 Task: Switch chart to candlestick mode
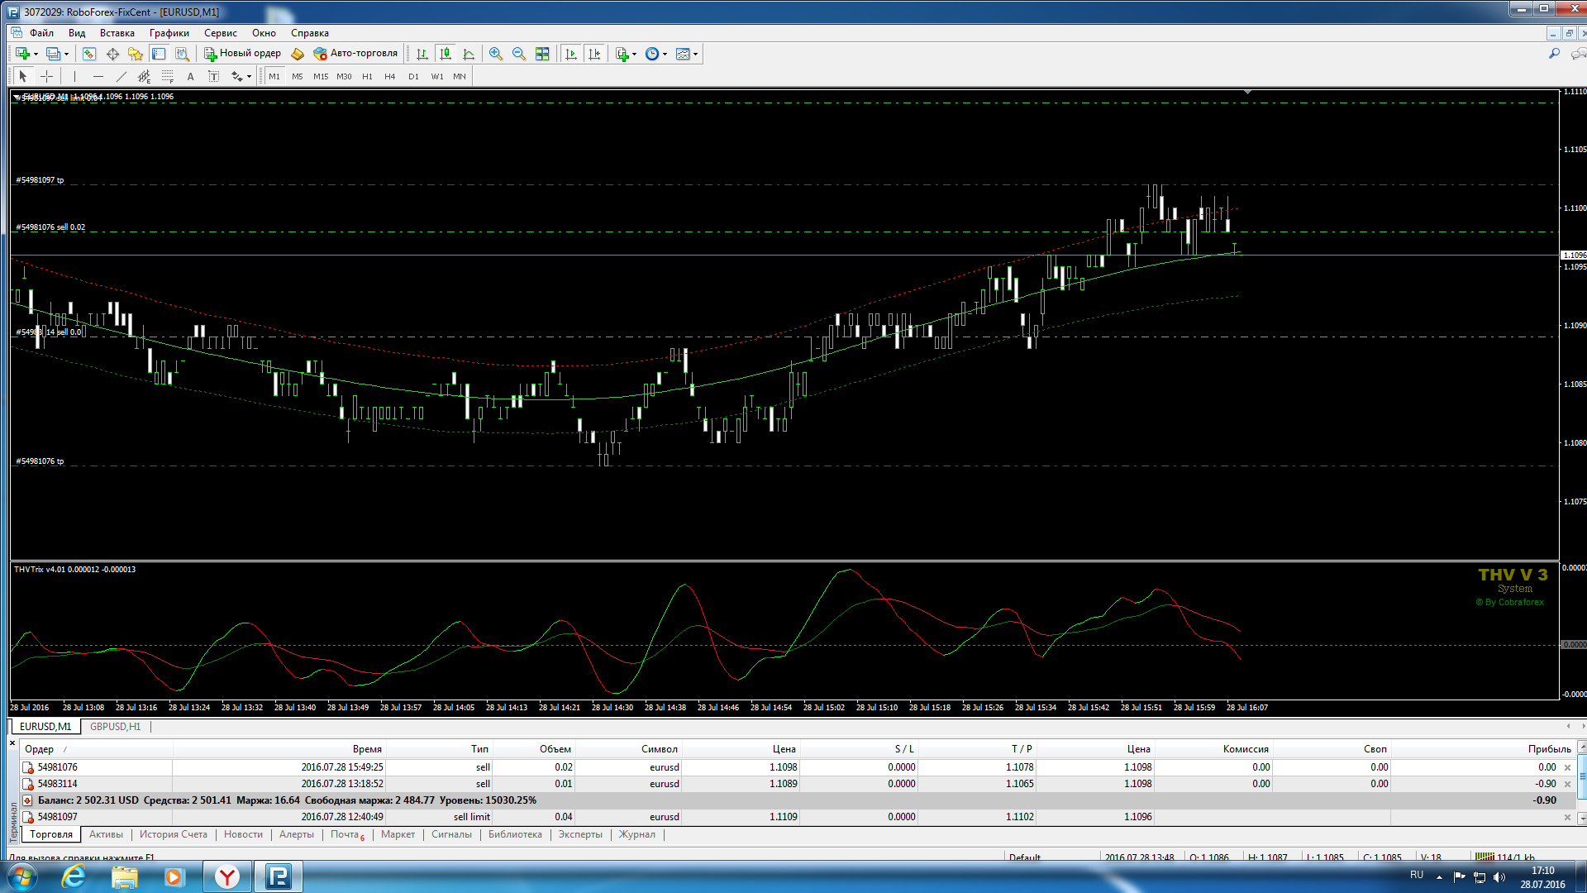[446, 54]
